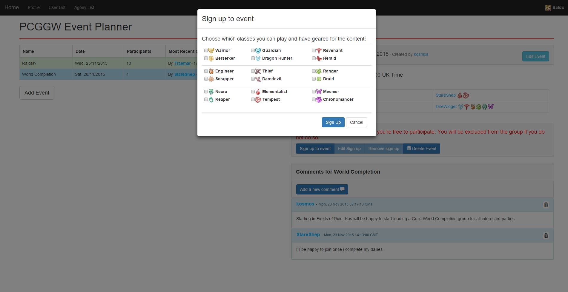The width and height of the screenshot is (568, 292).
Task: Click the Reaper class icon
Action: click(x=211, y=100)
